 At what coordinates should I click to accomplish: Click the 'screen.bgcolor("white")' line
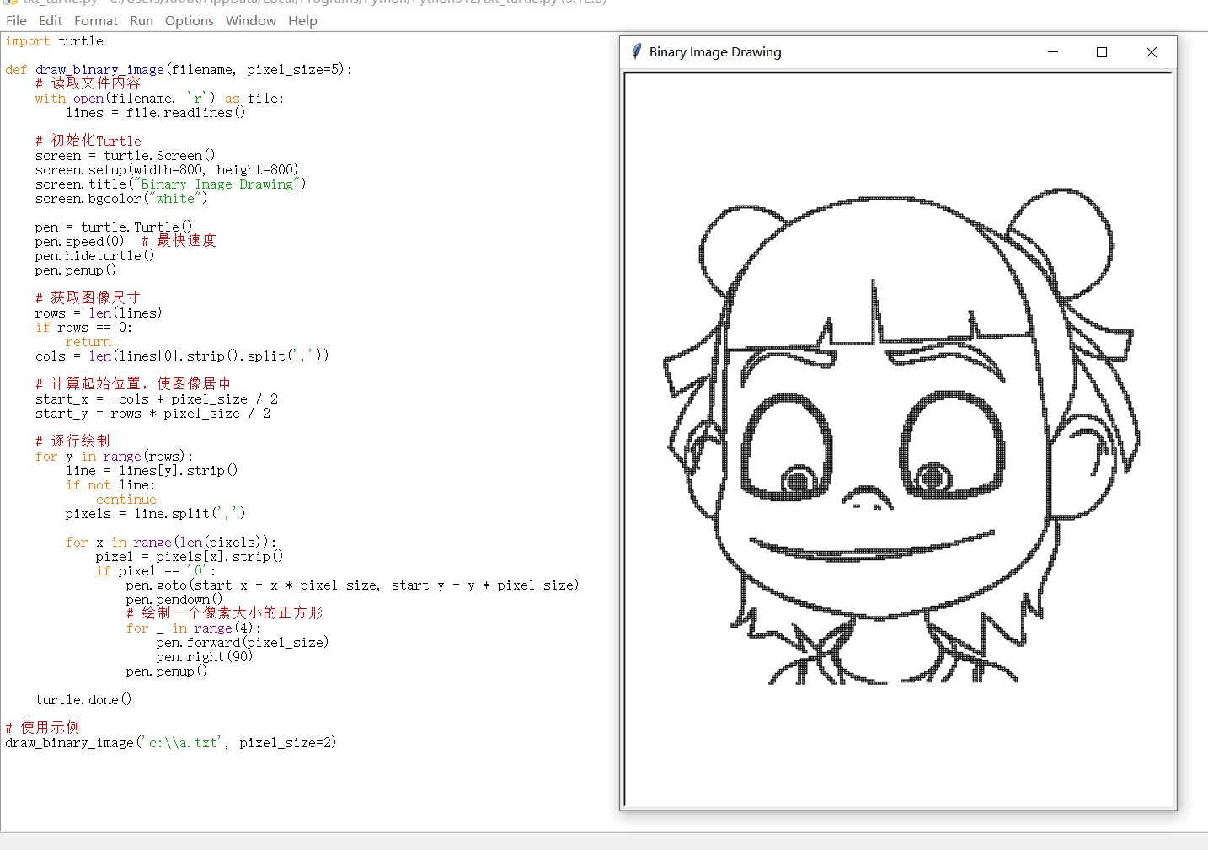pos(121,199)
